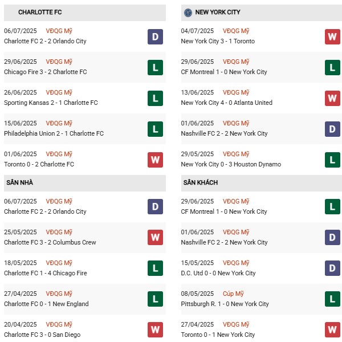342x342 pixels.
Task: Click the L badge beside Pittsburgh R. 1-0 New York City
Action: [332, 299]
